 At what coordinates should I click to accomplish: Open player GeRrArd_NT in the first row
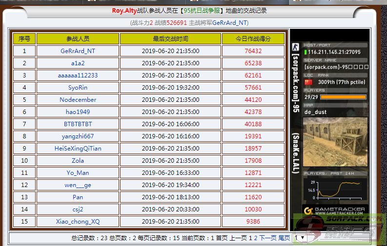pos(78,51)
